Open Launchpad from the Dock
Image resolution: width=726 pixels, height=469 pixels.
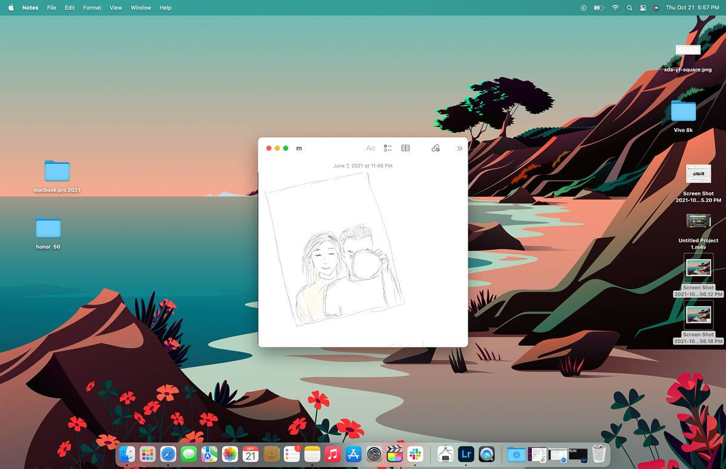click(x=148, y=454)
